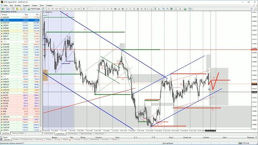The height and width of the screenshot is (145, 258).
Task: Select the horizontal line tool
Action: 96,9
